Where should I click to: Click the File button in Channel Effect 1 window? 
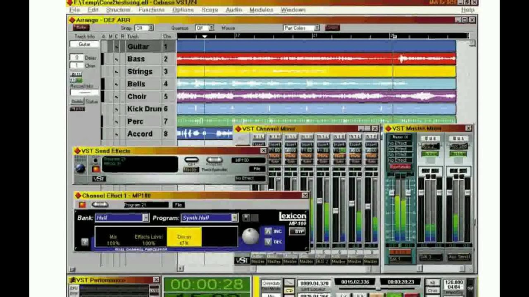[x=179, y=205]
